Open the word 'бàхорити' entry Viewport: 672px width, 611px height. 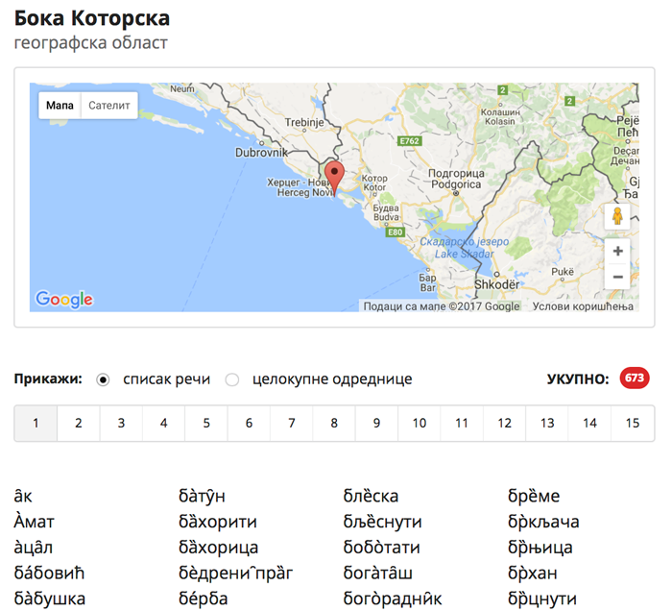coord(218,523)
